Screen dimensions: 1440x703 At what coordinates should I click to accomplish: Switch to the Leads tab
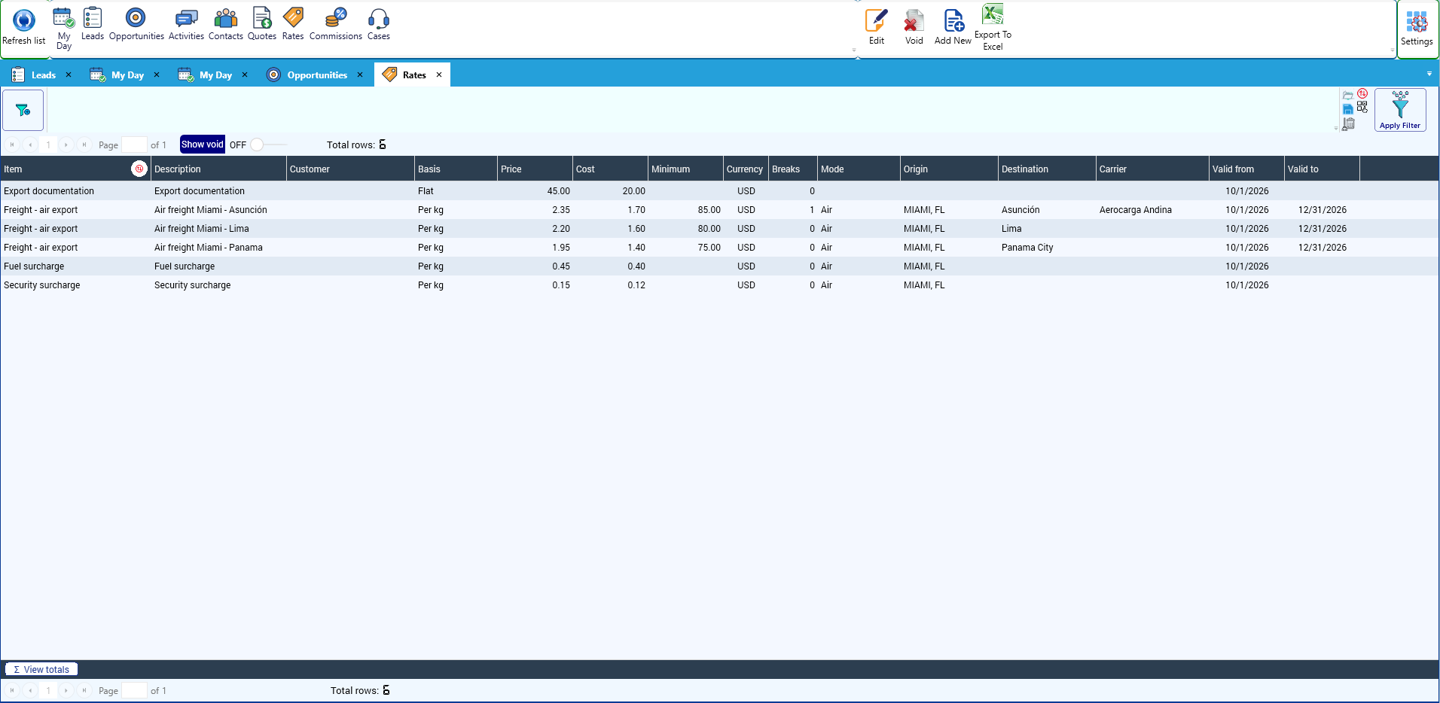coord(43,75)
